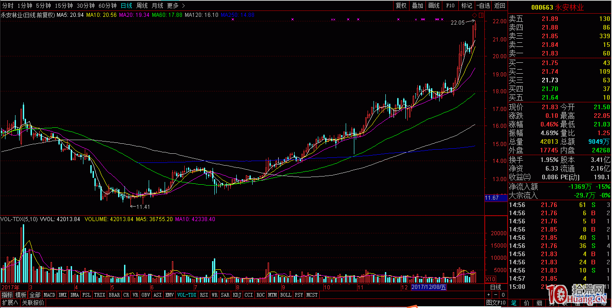This screenshot has height=308, width=612.
Task: Select the 5分钟 period
Action: point(43,6)
